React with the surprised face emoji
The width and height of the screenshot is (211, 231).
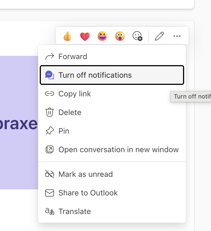pyautogui.click(x=120, y=36)
